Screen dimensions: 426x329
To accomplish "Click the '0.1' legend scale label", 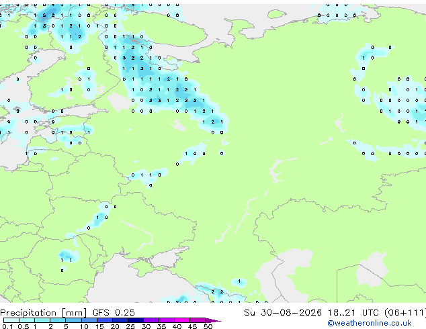I will coord(7,326).
